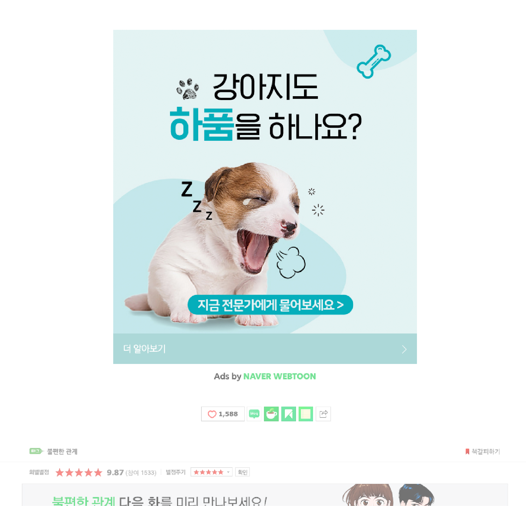Open the share arrow icon
Screen dimensions: 526x506
[x=323, y=414]
